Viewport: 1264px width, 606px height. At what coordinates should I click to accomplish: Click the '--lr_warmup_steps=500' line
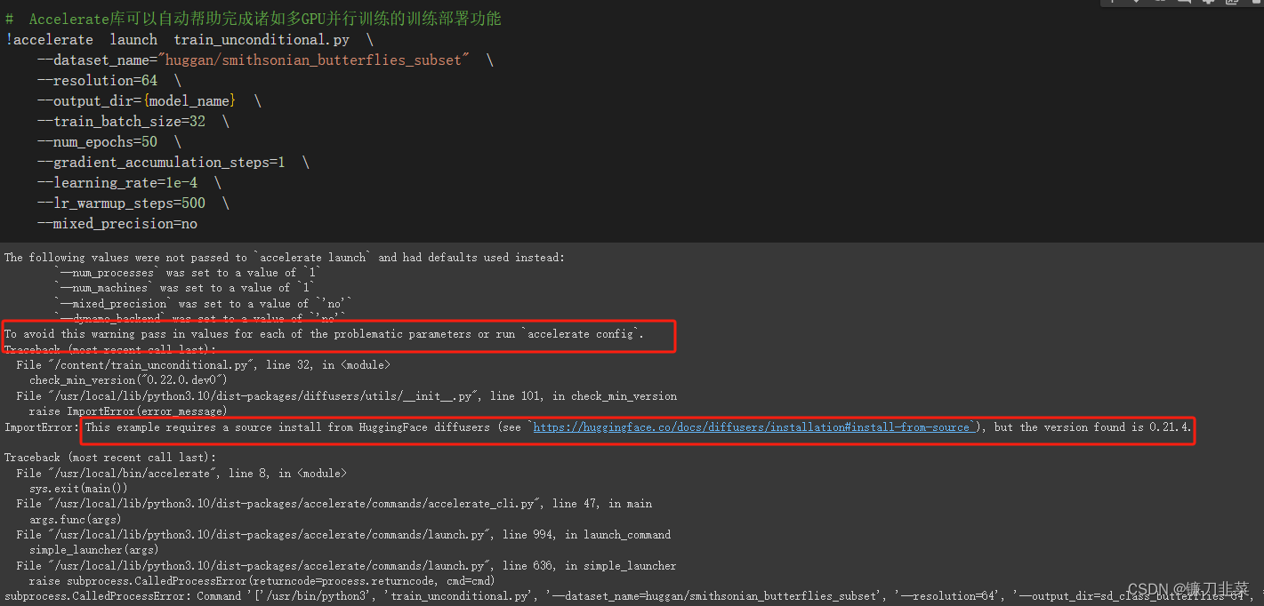pos(133,203)
